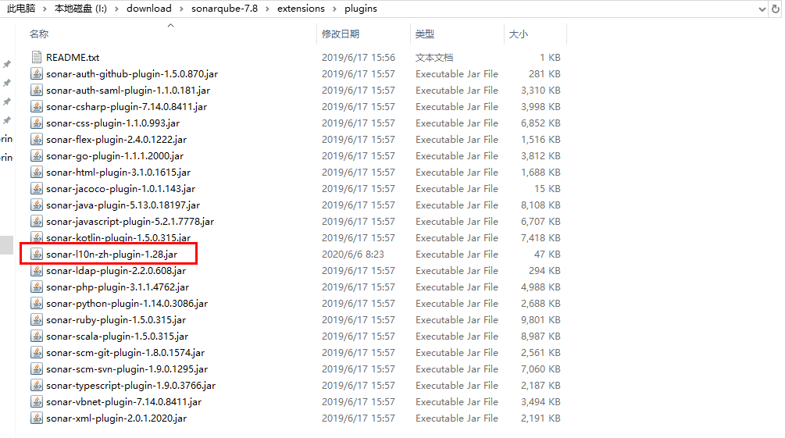Click jar icon of sonar-css-plugin-1.1.0.993.jar
Screen dimensions: 785x438
(37, 123)
